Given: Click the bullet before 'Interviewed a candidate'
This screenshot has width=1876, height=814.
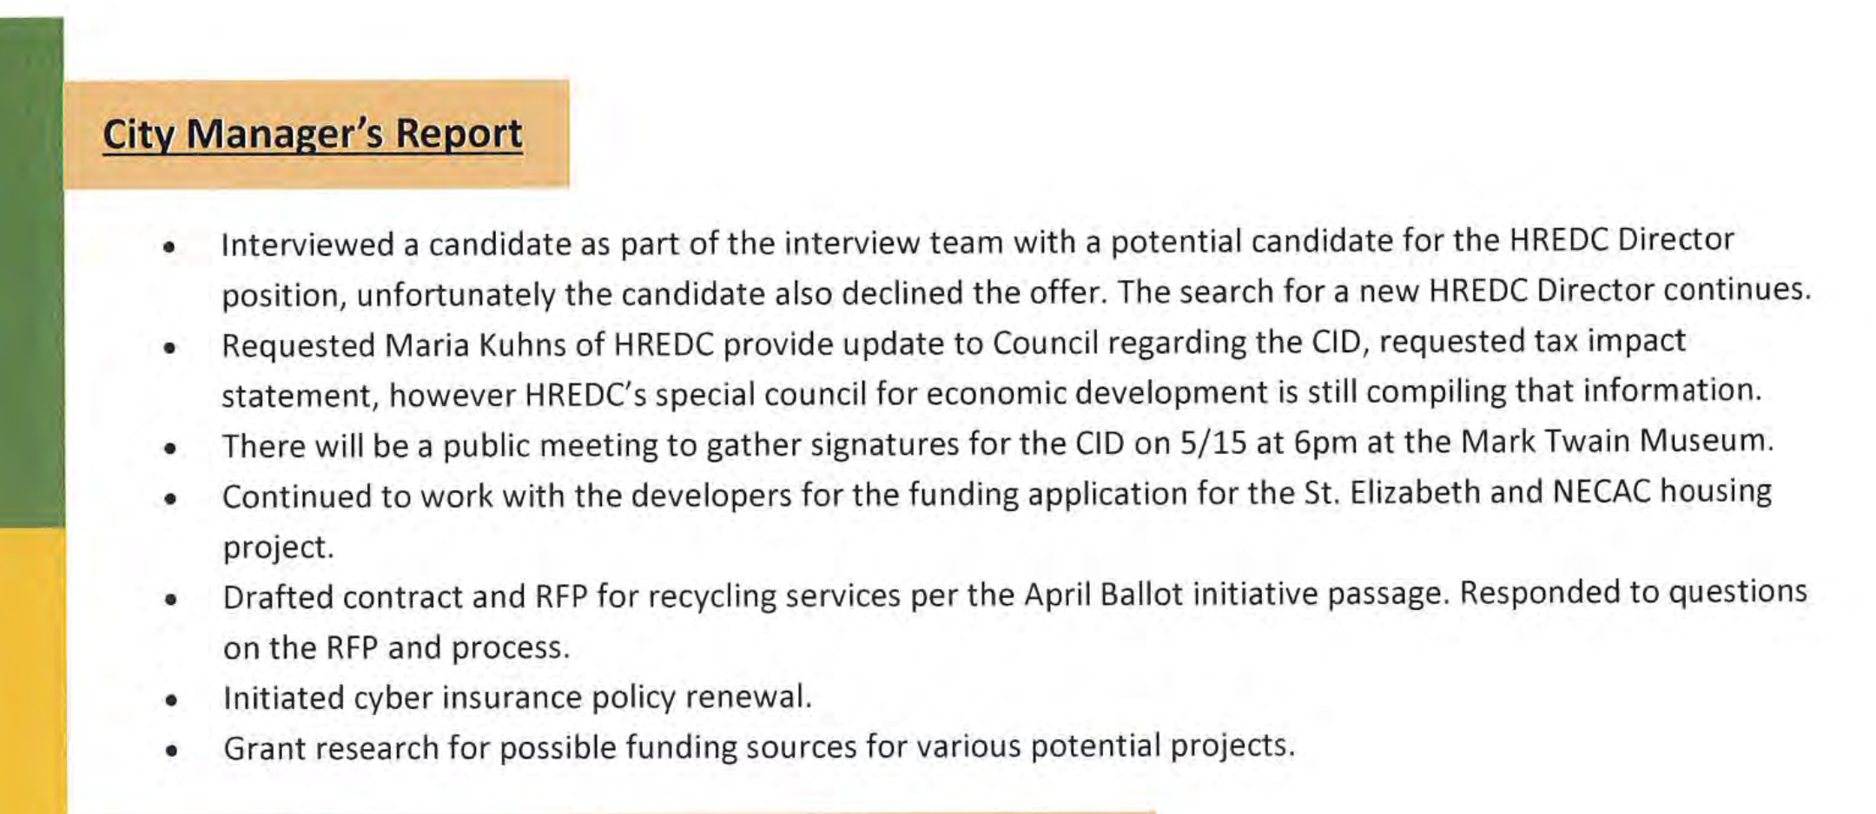Looking at the screenshot, I should (170, 247).
